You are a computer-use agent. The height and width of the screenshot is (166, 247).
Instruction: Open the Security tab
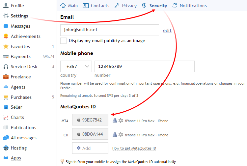click(154, 6)
